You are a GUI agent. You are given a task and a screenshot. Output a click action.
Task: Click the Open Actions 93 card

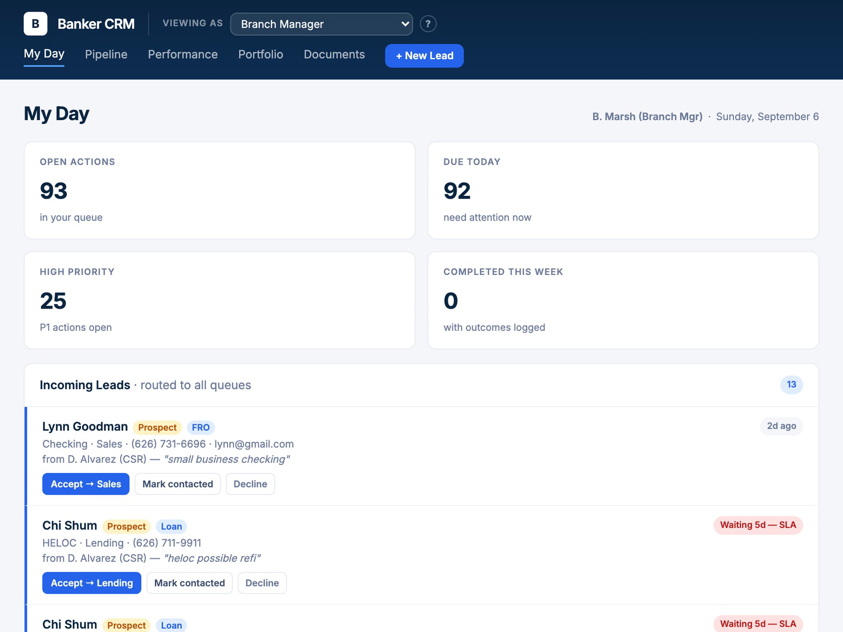click(220, 190)
